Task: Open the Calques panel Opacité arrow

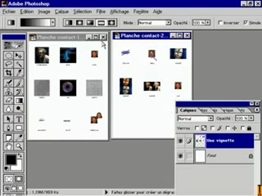Action: [x=251, y=118]
